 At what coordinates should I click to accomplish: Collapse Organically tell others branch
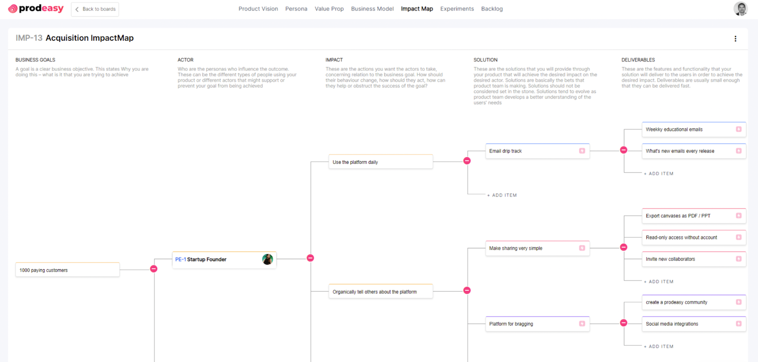pos(467,290)
